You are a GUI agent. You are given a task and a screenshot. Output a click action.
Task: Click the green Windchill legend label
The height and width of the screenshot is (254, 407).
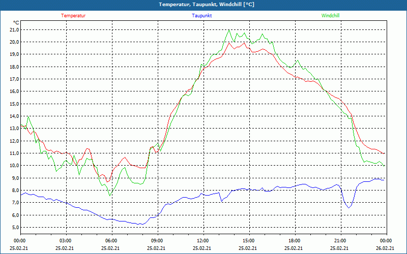[x=330, y=16]
